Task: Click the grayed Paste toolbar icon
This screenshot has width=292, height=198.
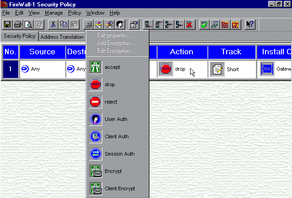Action: (x=74, y=24)
